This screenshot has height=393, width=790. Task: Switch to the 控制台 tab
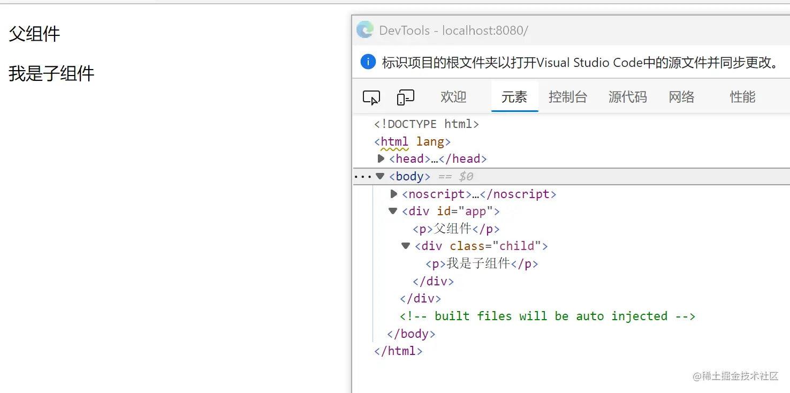[x=568, y=97]
